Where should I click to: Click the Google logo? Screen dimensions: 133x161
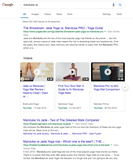[x=8, y=5]
